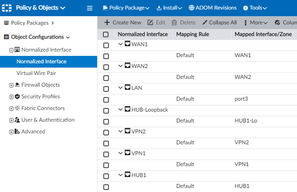Click the Create New button
Viewport: 297px width, 192px height.
122,22
